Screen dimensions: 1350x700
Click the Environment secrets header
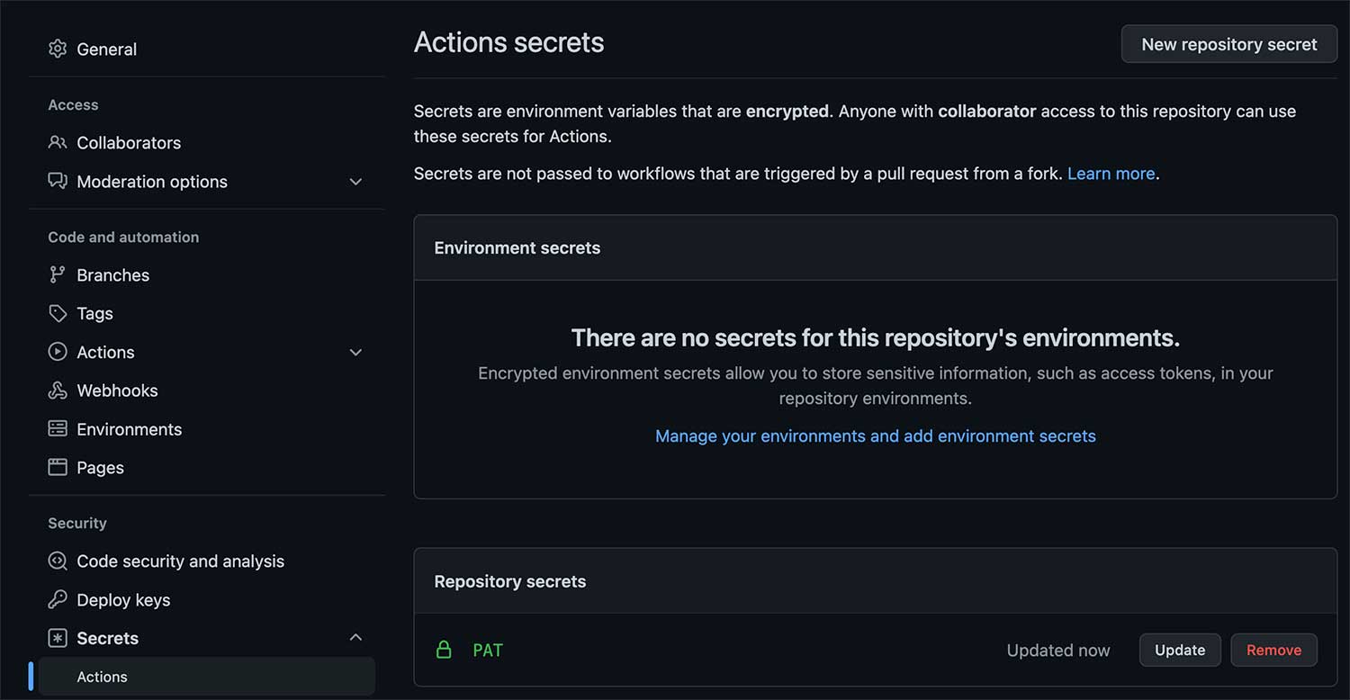pos(517,247)
